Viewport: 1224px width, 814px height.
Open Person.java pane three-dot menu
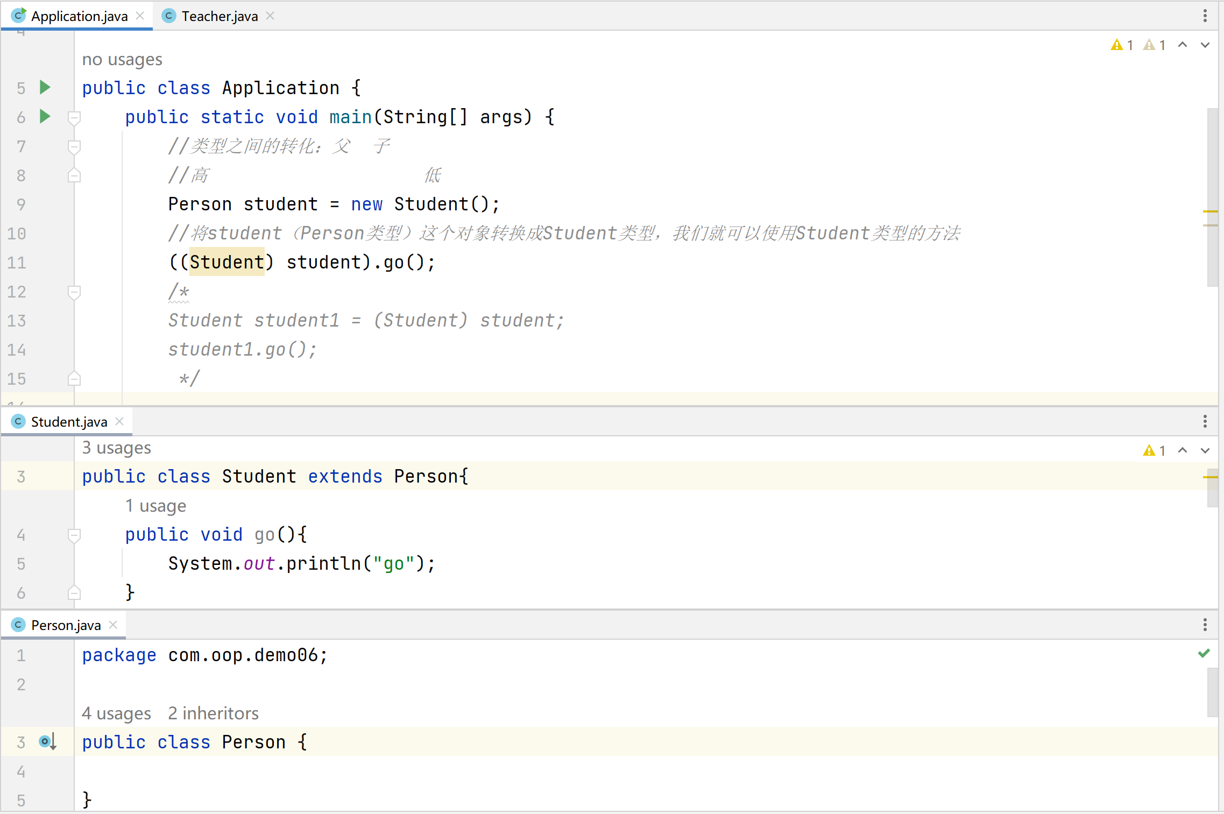pos(1205,625)
